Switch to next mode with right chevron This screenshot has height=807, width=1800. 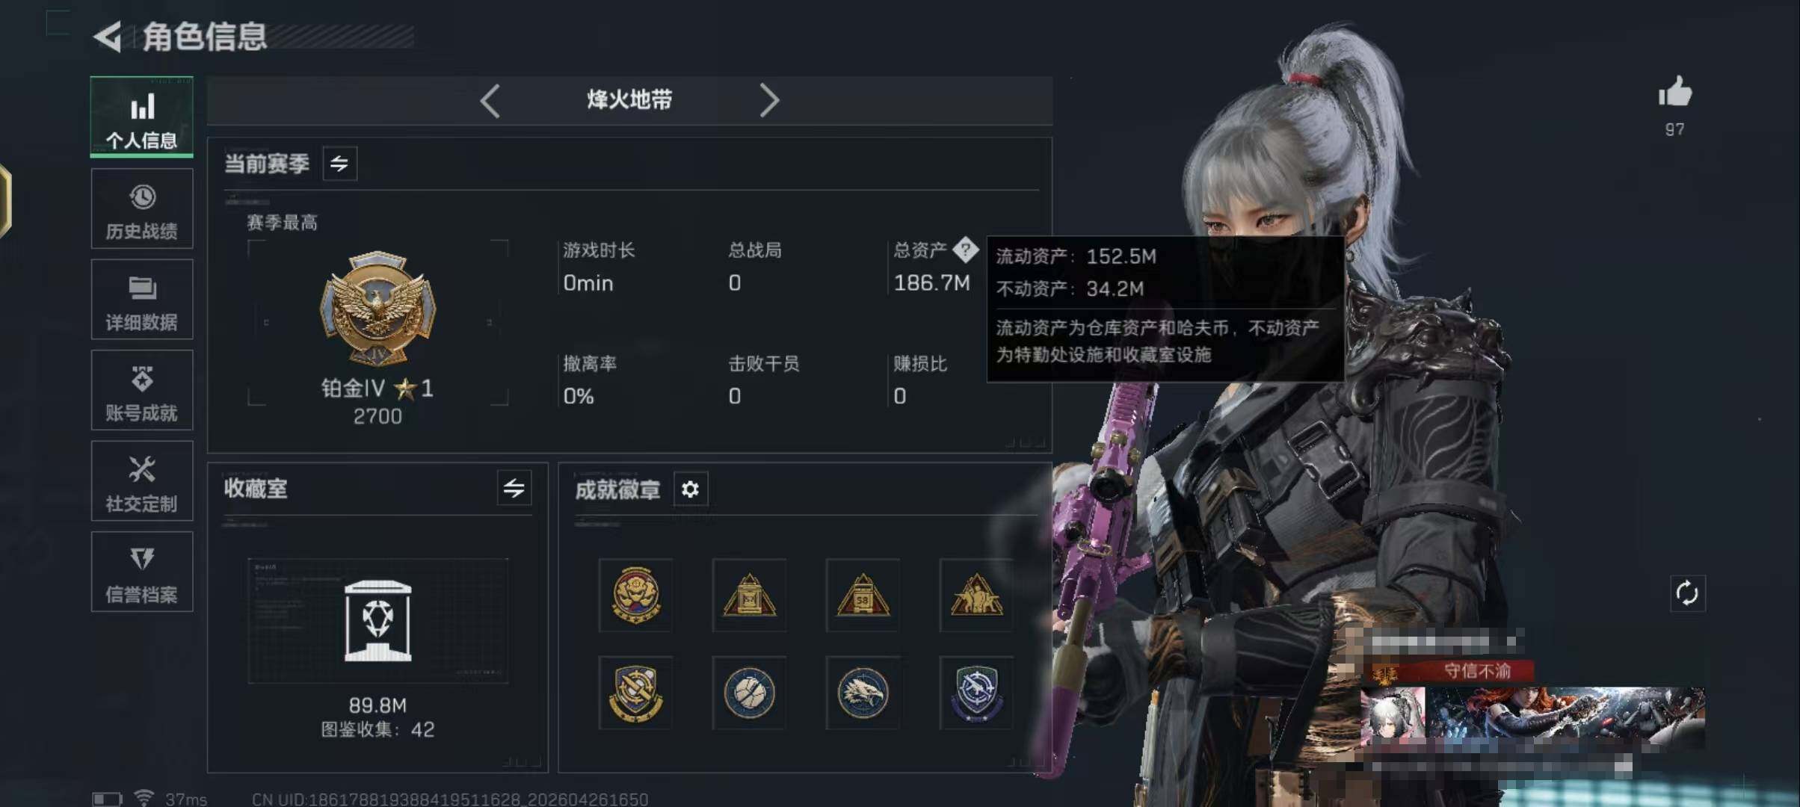coord(769,100)
